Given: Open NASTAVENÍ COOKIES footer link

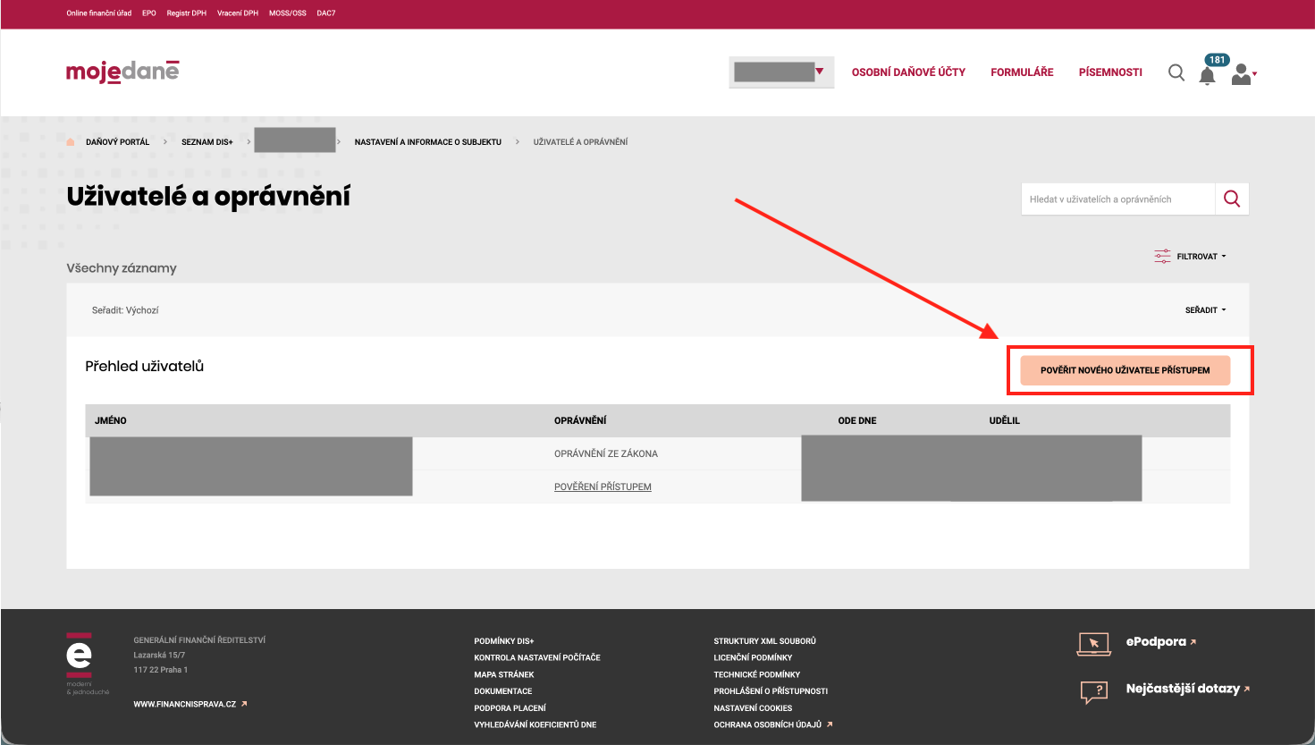Looking at the screenshot, I should [753, 708].
